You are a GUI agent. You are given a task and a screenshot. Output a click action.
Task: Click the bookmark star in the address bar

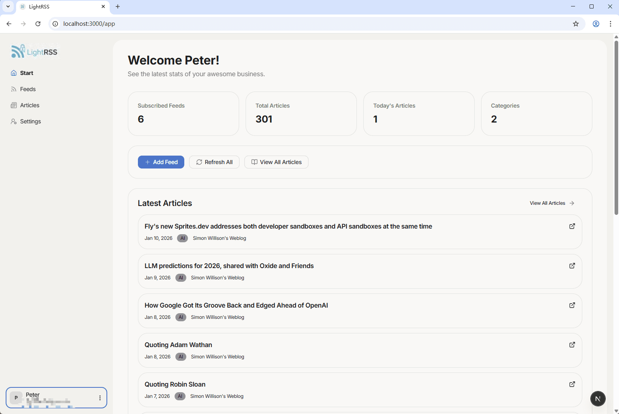pyautogui.click(x=575, y=24)
